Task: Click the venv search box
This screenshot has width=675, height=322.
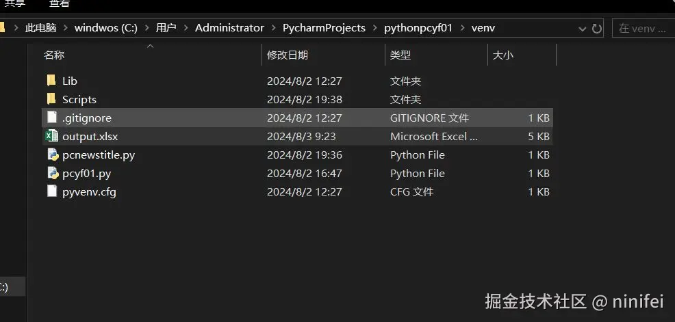Action: 644,29
